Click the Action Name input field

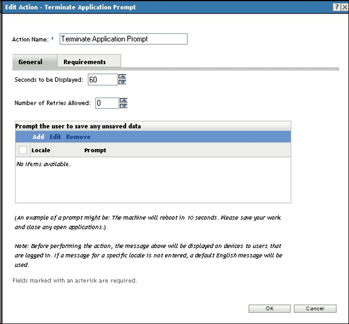[x=123, y=39]
